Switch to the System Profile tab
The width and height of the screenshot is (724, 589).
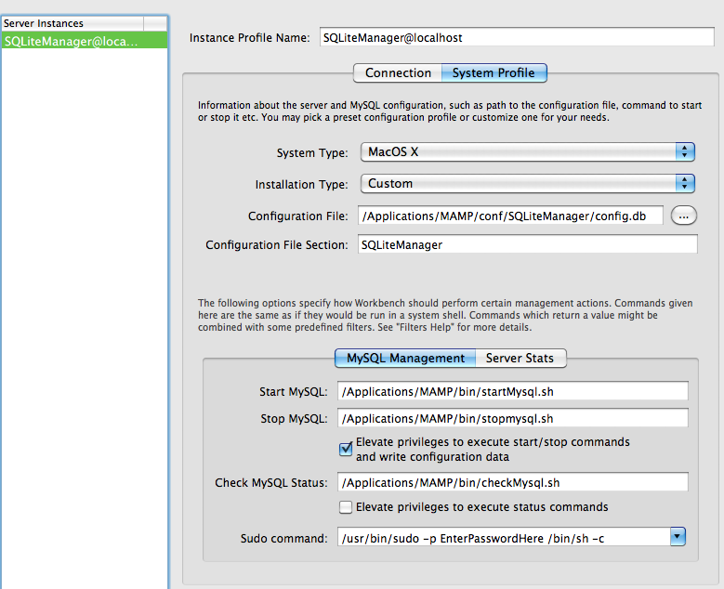494,73
